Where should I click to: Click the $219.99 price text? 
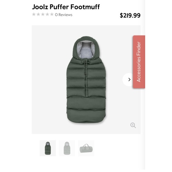[x=130, y=15]
